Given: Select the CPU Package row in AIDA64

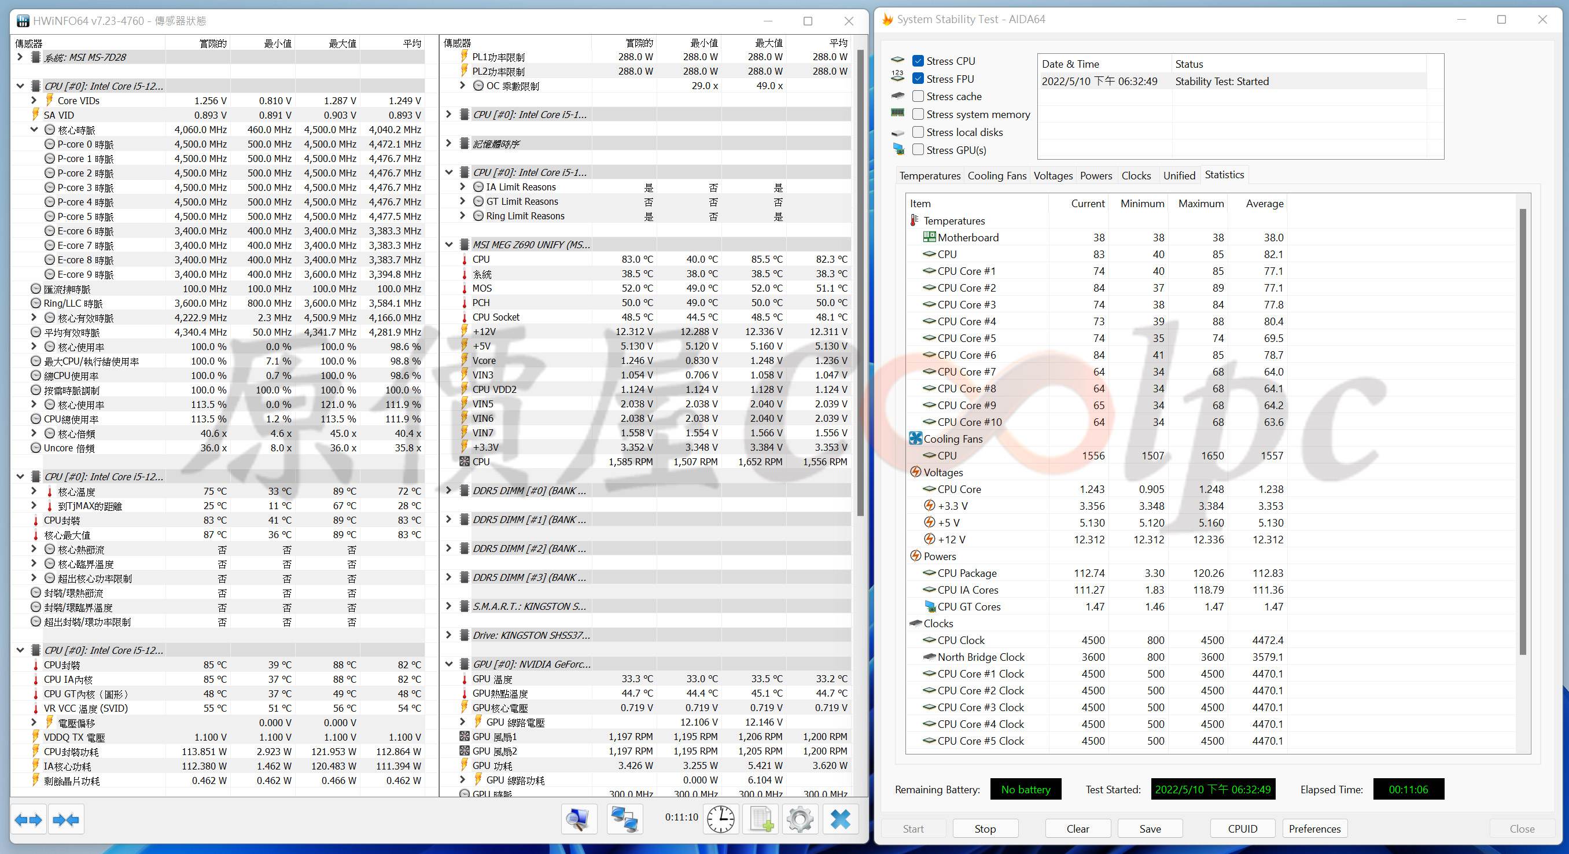Looking at the screenshot, I should [1097, 573].
